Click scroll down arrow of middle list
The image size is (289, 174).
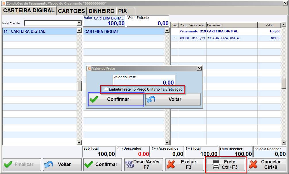point(167,142)
